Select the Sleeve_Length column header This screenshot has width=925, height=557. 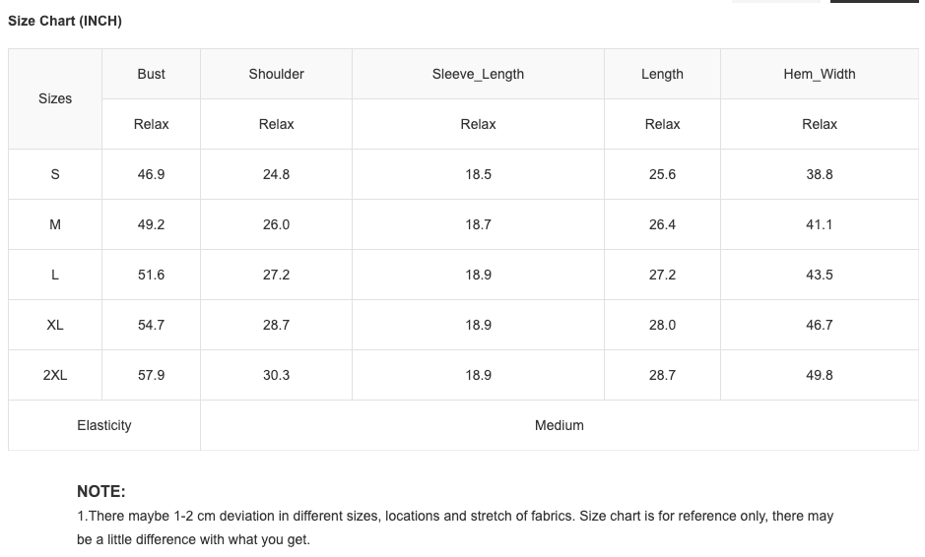point(478,74)
